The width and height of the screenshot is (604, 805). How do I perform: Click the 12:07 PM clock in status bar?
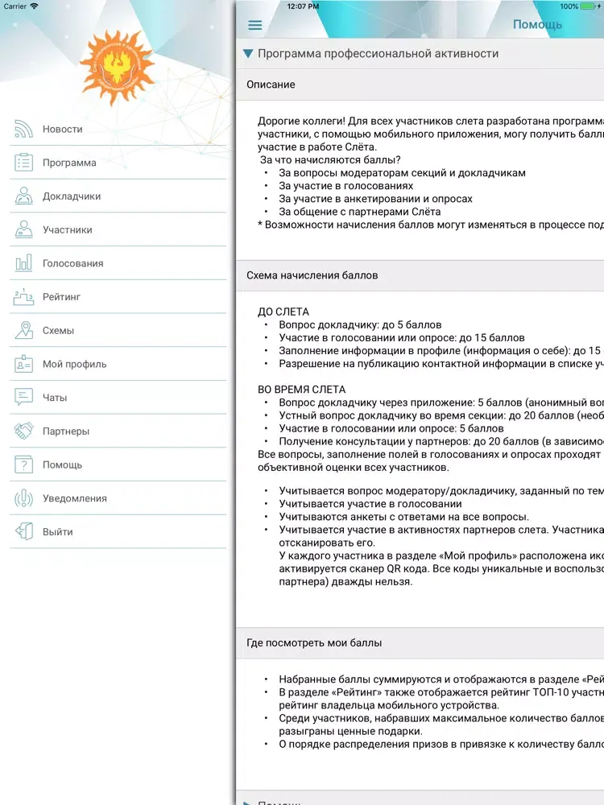(x=303, y=6)
